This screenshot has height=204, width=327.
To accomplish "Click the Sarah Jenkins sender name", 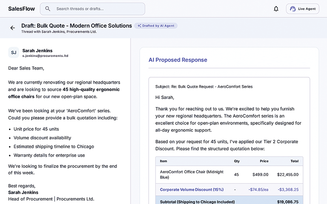I will [37, 51].
